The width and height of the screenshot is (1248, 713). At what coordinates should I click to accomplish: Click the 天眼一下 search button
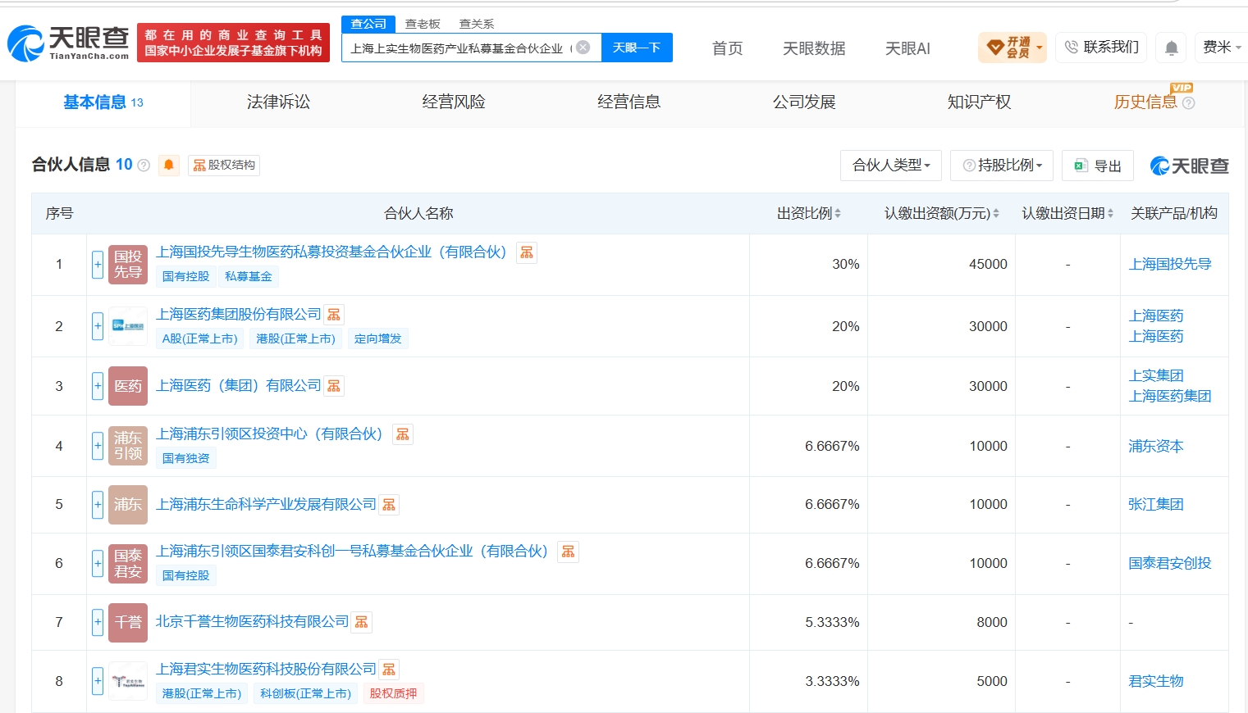(x=637, y=48)
